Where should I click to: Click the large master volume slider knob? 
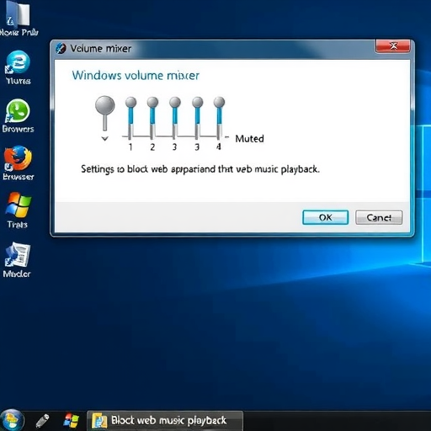coord(105,105)
